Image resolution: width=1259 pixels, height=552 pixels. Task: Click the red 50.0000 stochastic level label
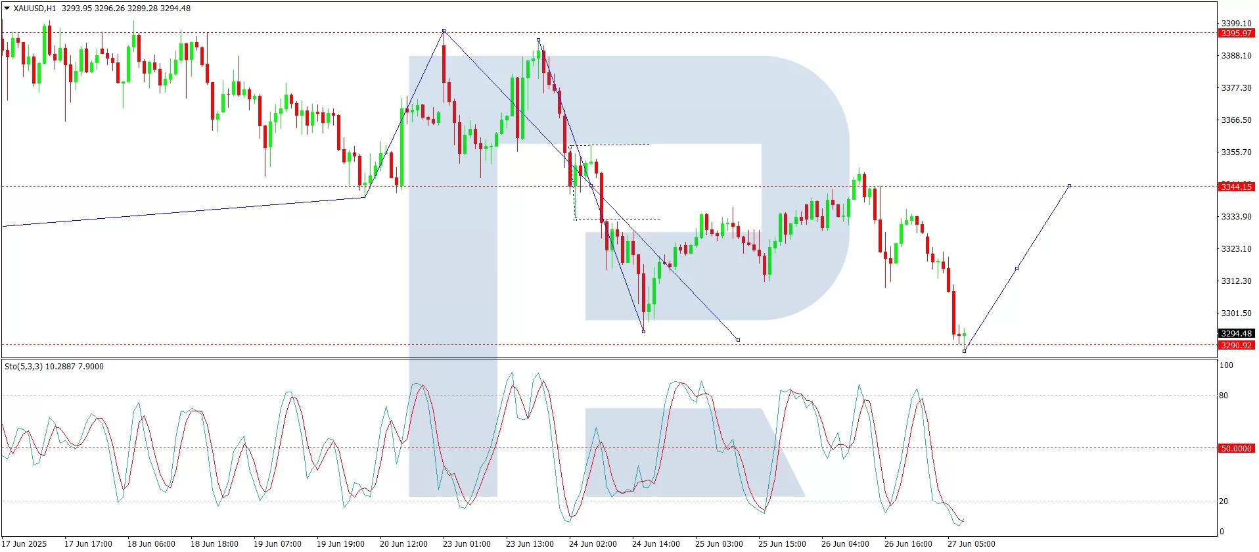point(1236,448)
